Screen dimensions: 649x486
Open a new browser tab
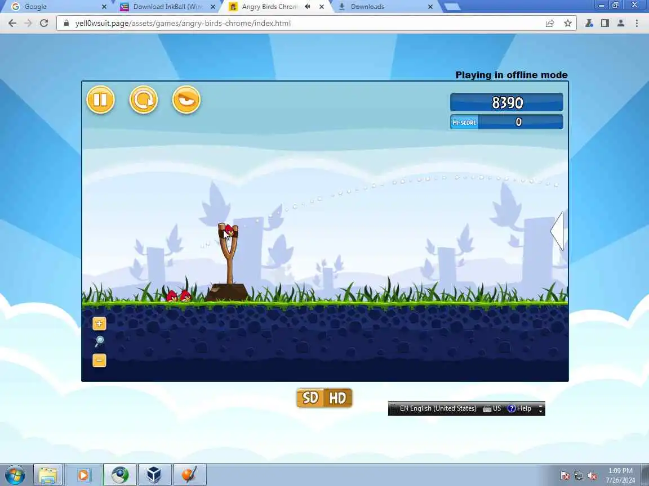pos(452,7)
